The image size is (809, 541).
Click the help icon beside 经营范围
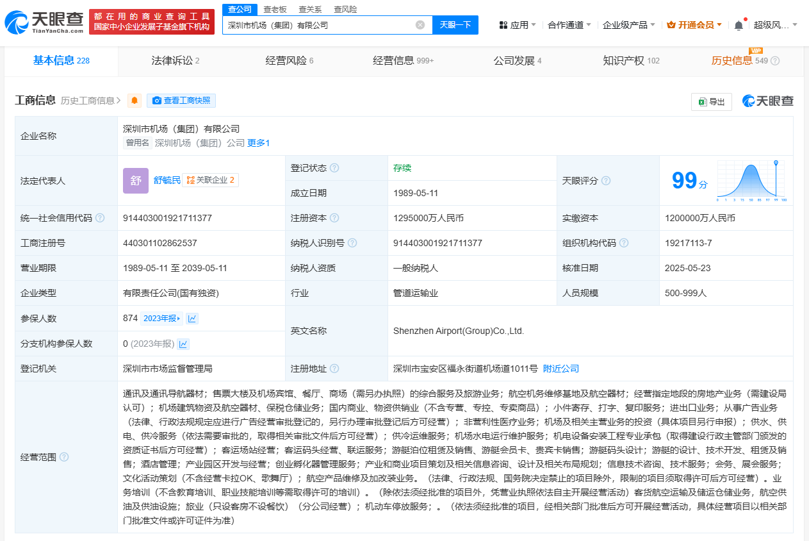64,457
